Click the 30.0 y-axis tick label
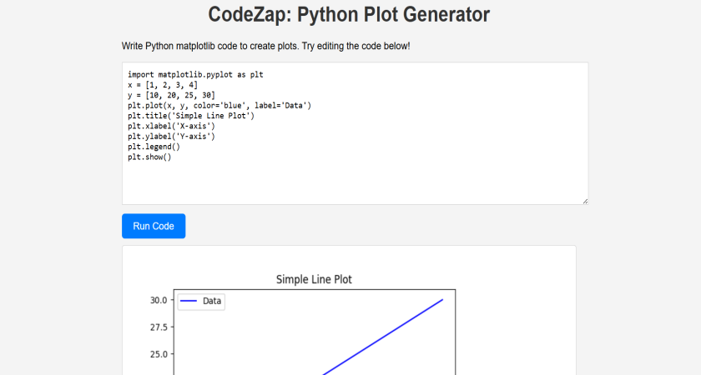 [x=159, y=300]
